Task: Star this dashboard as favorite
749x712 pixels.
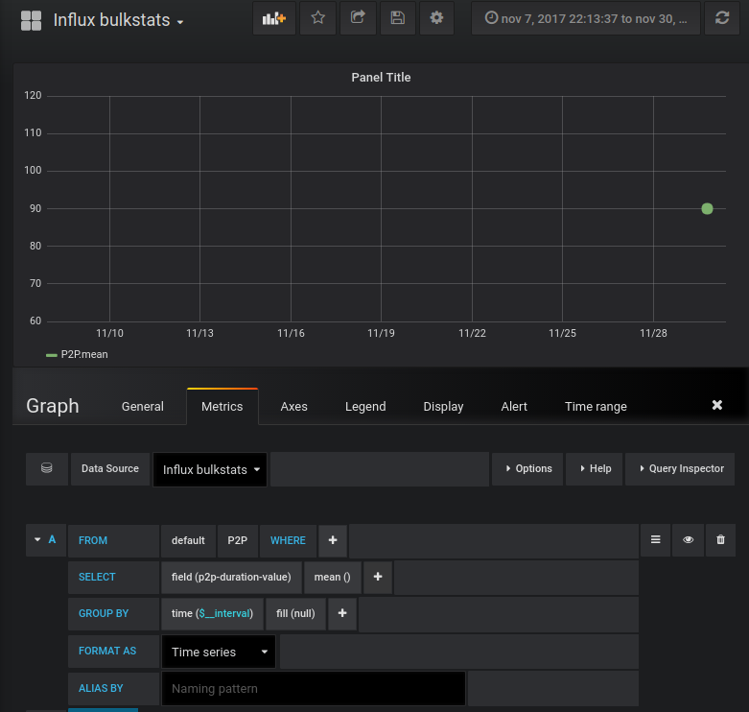Action: click(x=317, y=18)
